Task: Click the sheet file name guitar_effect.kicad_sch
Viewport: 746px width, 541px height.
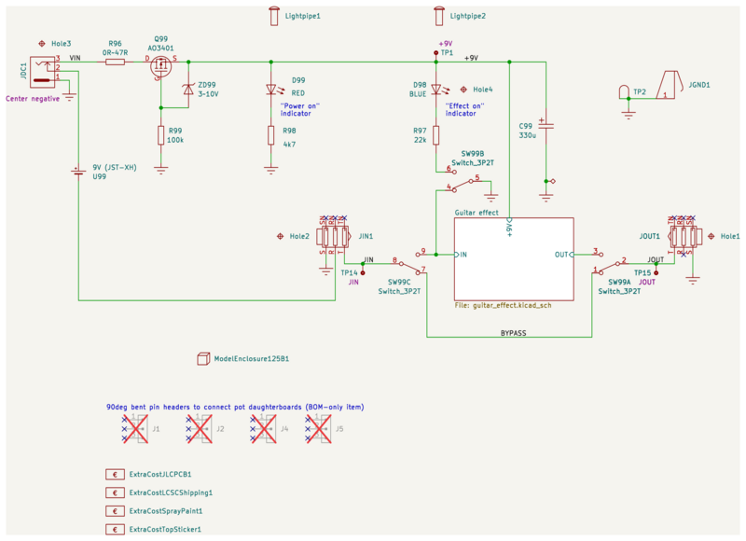Action: coord(503,305)
